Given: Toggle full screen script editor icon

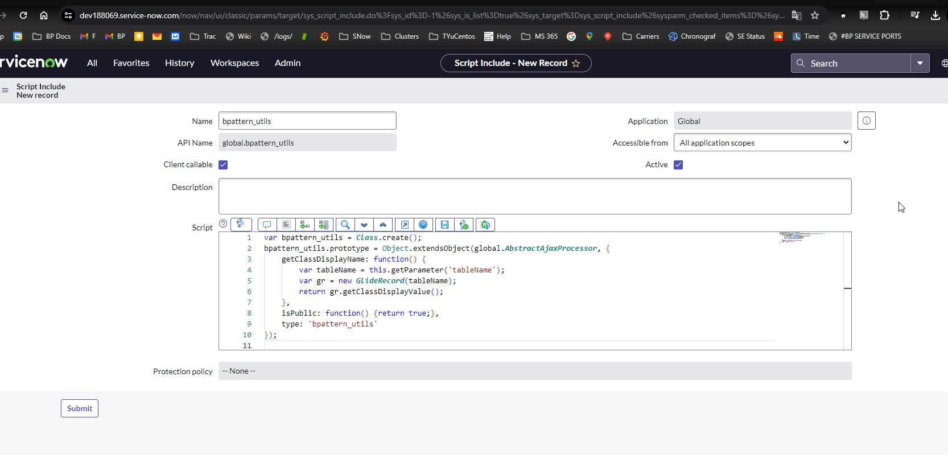Looking at the screenshot, I should pos(405,225).
